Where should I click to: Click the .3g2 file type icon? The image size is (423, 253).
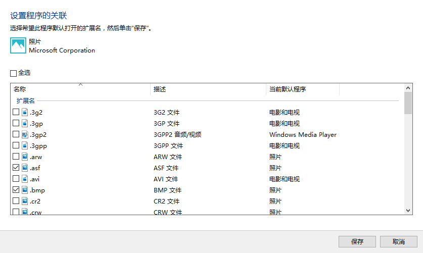(x=24, y=112)
